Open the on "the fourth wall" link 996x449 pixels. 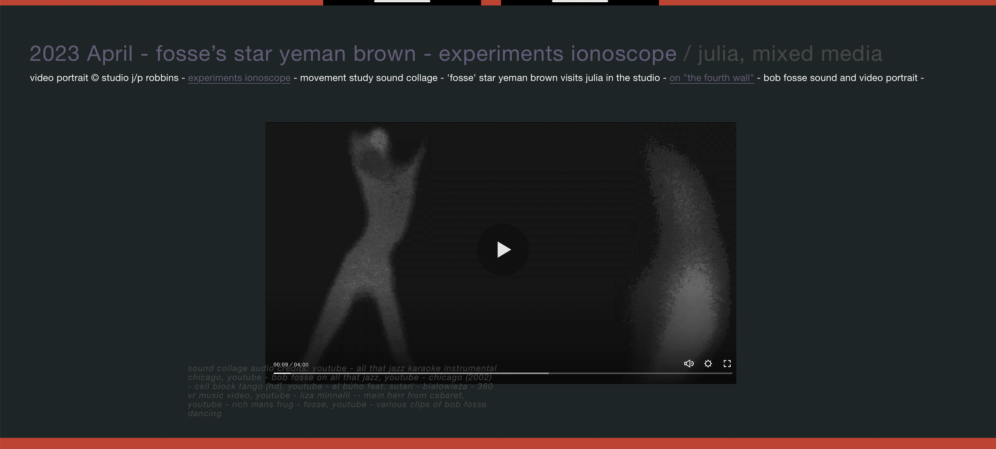tap(712, 78)
